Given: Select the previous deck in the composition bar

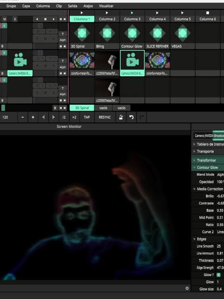Looking at the screenshot, I should point(61,108).
